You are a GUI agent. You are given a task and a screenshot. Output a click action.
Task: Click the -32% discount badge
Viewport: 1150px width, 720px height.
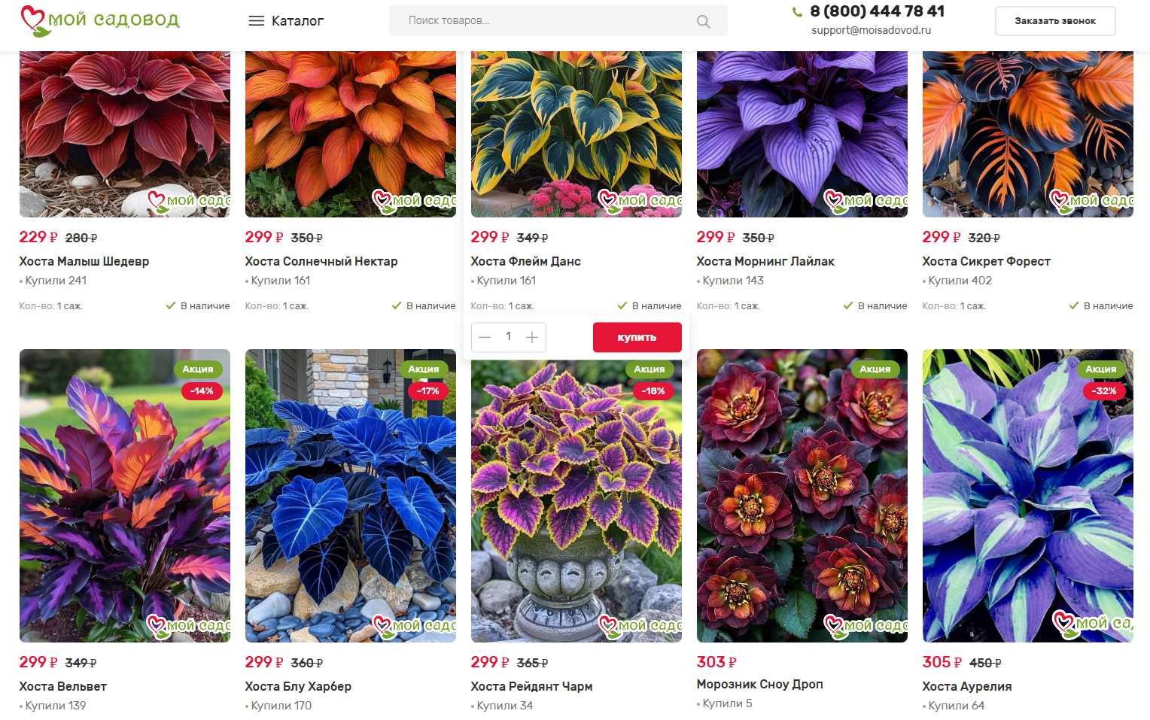[x=1104, y=390]
